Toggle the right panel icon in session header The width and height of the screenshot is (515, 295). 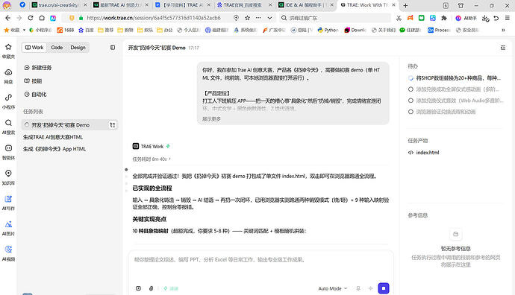(503, 48)
